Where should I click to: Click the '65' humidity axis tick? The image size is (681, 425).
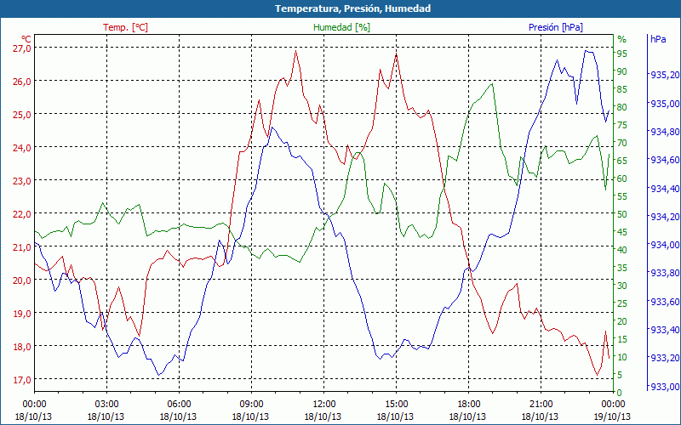click(622, 161)
